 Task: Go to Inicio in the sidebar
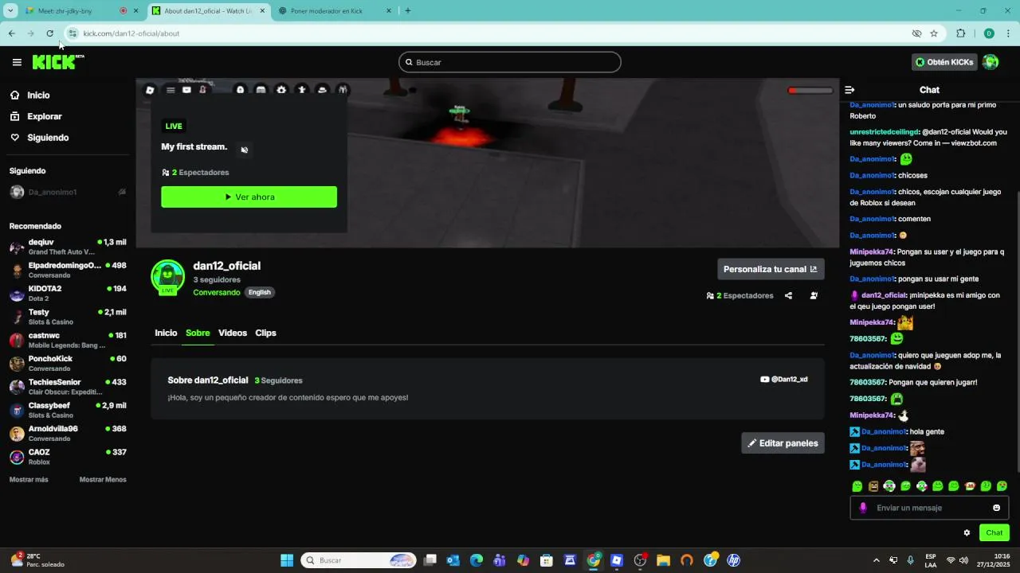[x=38, y=95]
